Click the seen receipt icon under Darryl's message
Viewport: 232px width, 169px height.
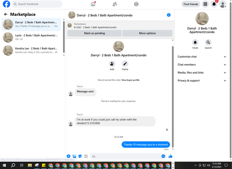[x=167, y=130]
